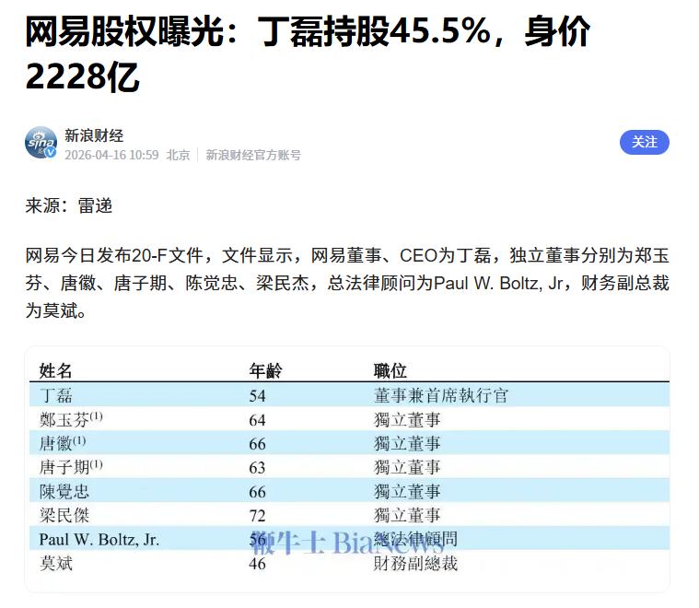Click the 姓名 column header
The image size is (699, 608).
(55, 370)
